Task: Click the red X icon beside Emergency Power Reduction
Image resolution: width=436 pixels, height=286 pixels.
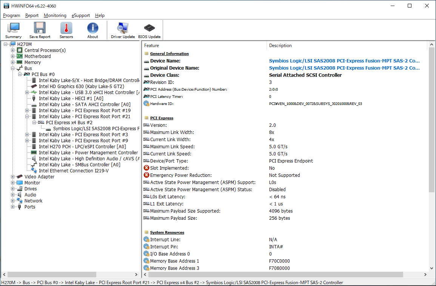Action: [146, 175]
